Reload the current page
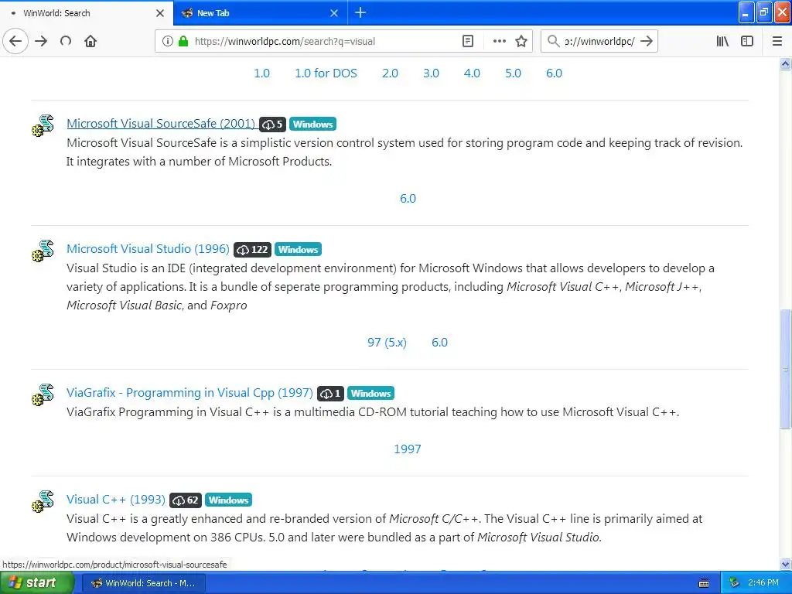Image resolution: width=792 pixels, height=594 pixels. [x=66, y=41]
